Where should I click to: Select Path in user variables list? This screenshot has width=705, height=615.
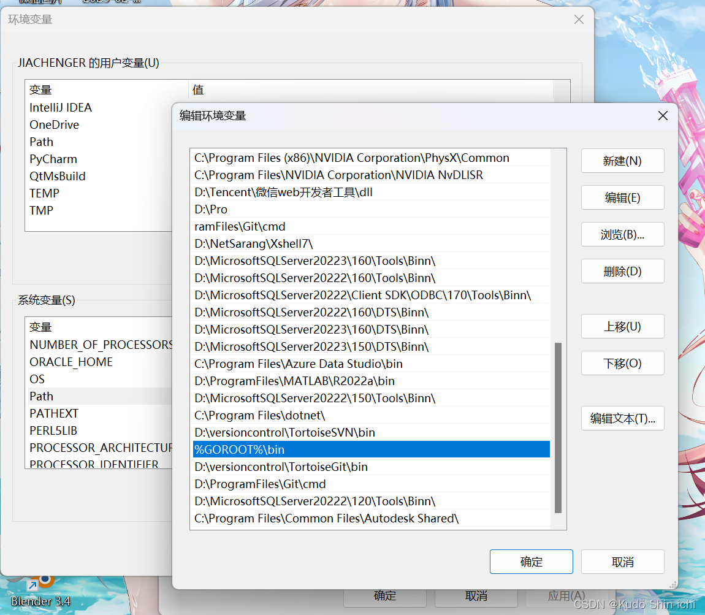(41, 142)
